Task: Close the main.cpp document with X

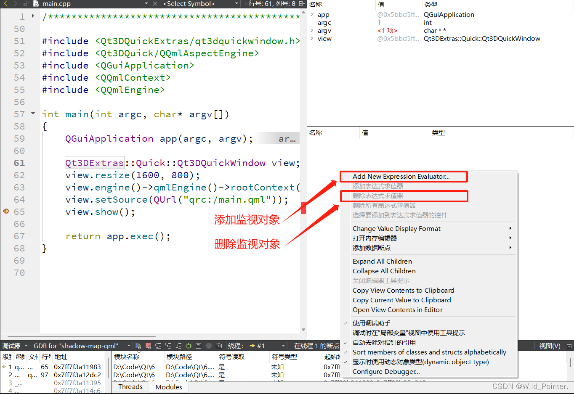Action: point(155,3)
